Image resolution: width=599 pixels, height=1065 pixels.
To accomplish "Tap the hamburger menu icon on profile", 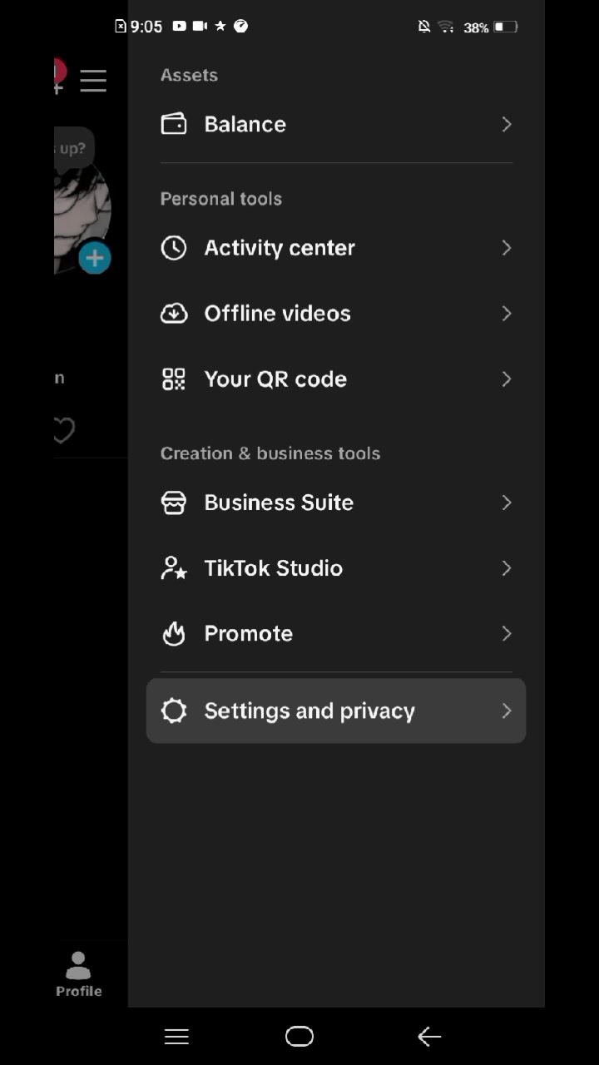I will pyautogui.click(x=93, y=81).
